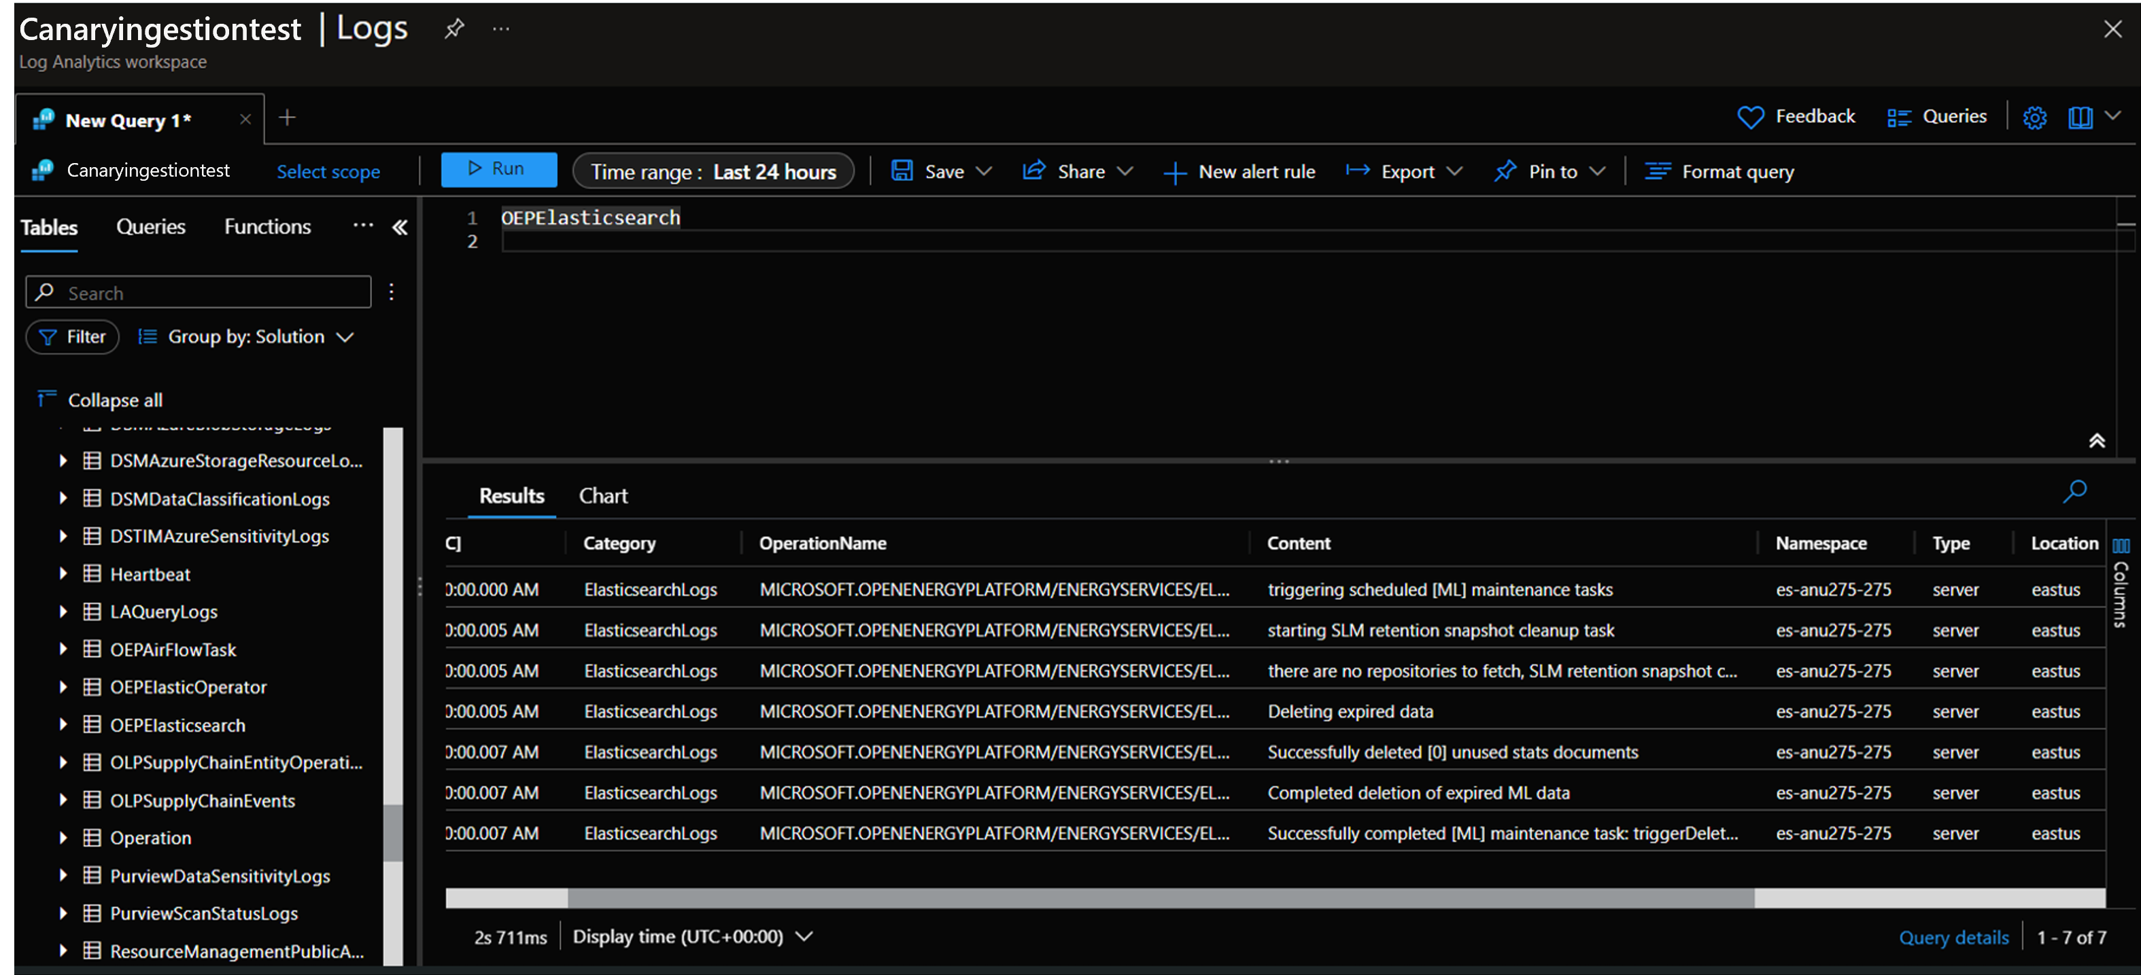
Task: Open the Tables panel more options ellipsis
Action: 363,226
